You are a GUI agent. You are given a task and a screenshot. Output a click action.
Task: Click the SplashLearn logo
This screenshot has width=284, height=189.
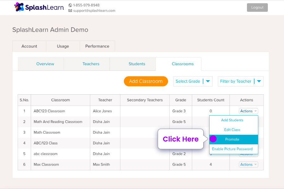pyautogui.click(x=39, y=7)
